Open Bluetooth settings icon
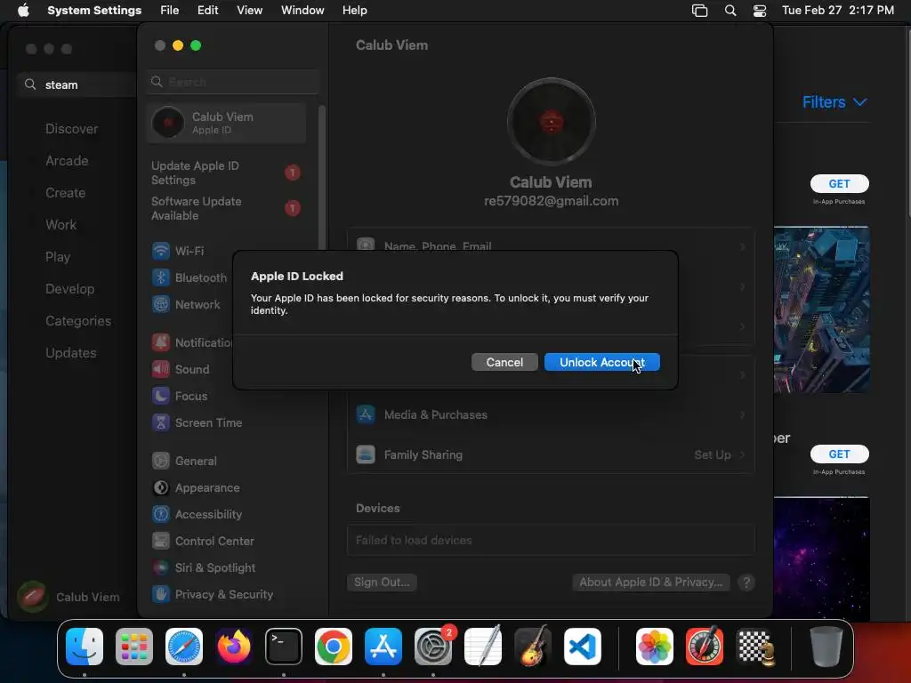This screenshot has width=911, height=683. tap(161, 277)
